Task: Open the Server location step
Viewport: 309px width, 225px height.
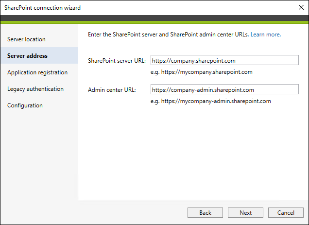Action: 26,39
